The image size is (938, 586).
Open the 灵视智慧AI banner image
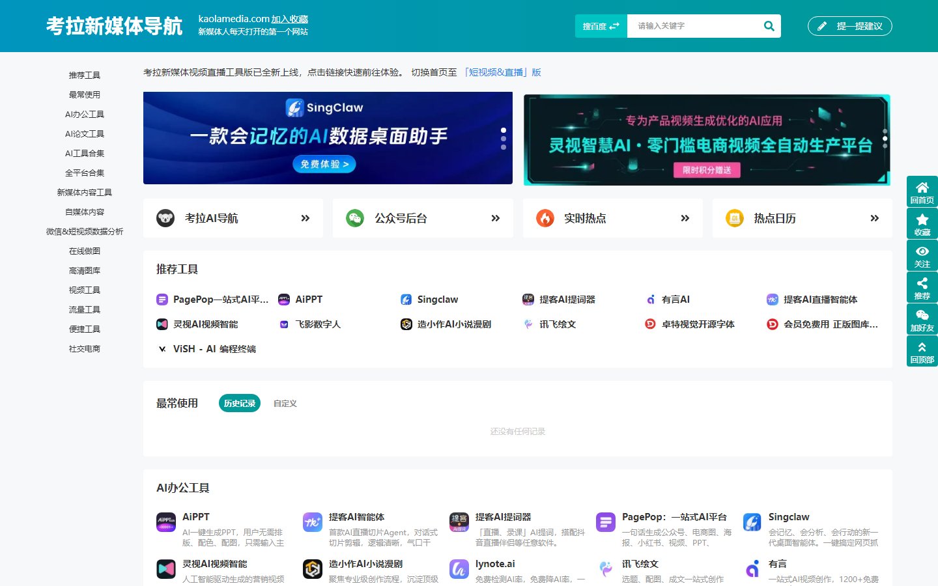[707, 140]
